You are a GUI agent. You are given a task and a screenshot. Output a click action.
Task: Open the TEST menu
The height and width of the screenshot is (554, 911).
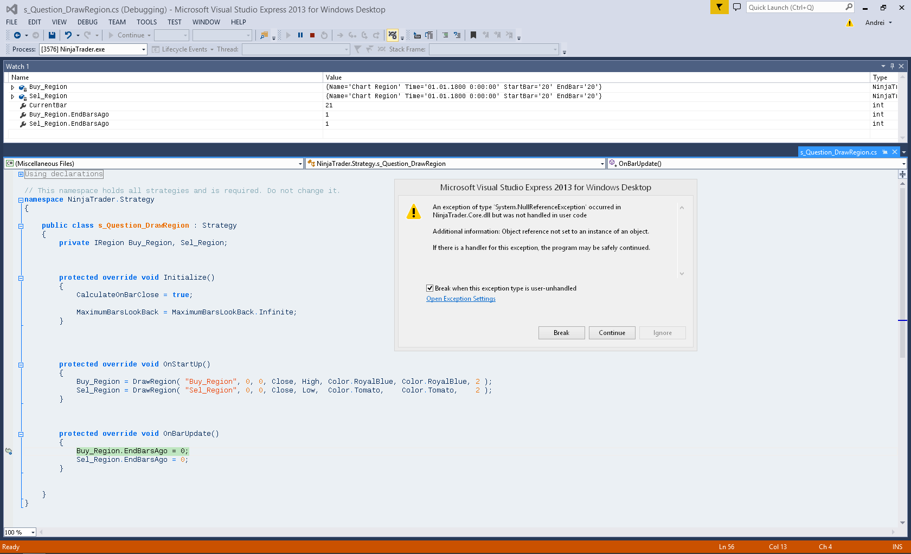[175, 22]
